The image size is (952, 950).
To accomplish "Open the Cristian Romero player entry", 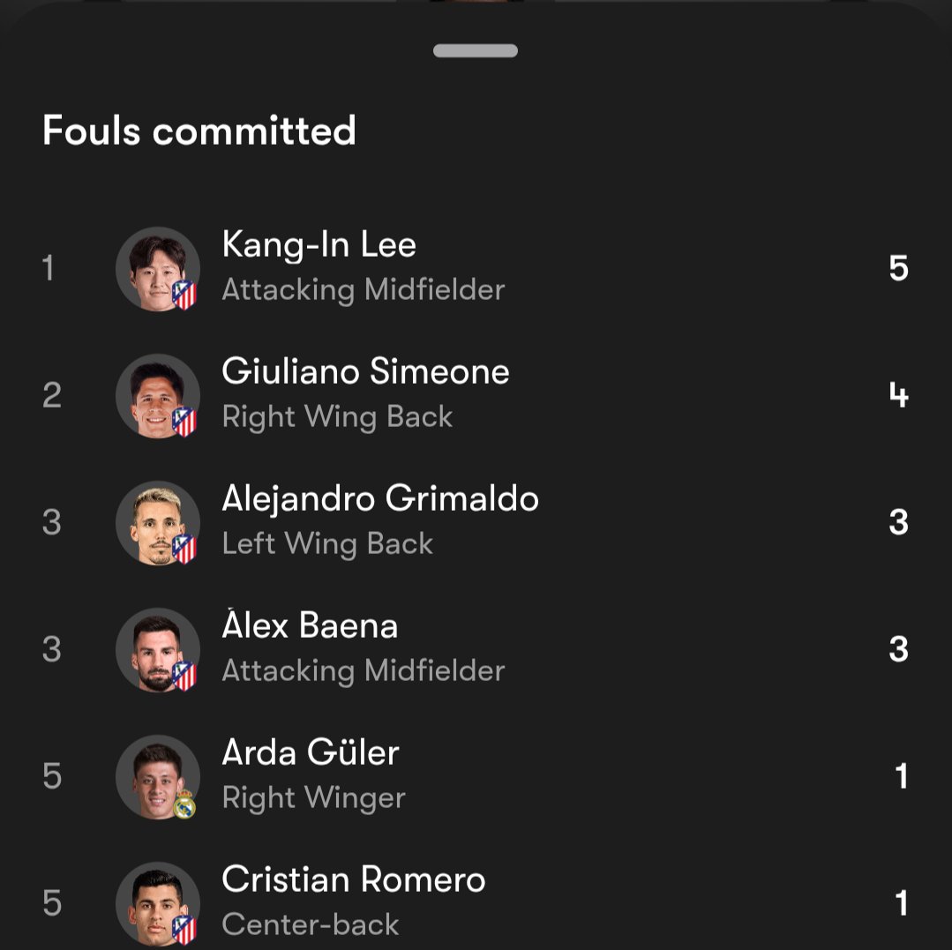I will (x=476, y=902).
